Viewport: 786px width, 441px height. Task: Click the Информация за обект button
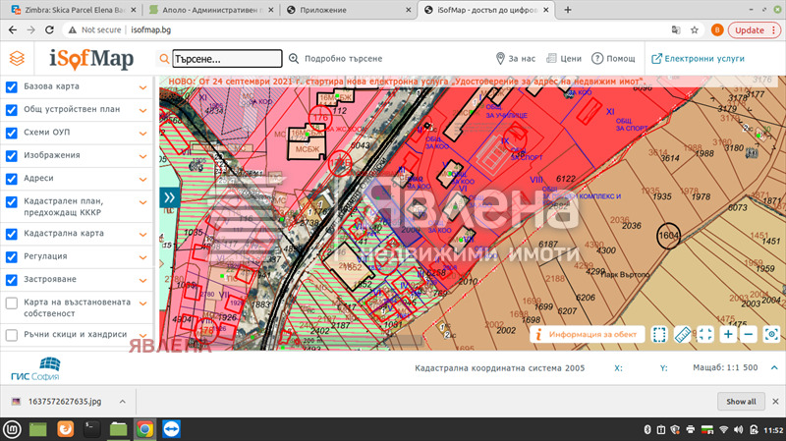click(589, 335)
